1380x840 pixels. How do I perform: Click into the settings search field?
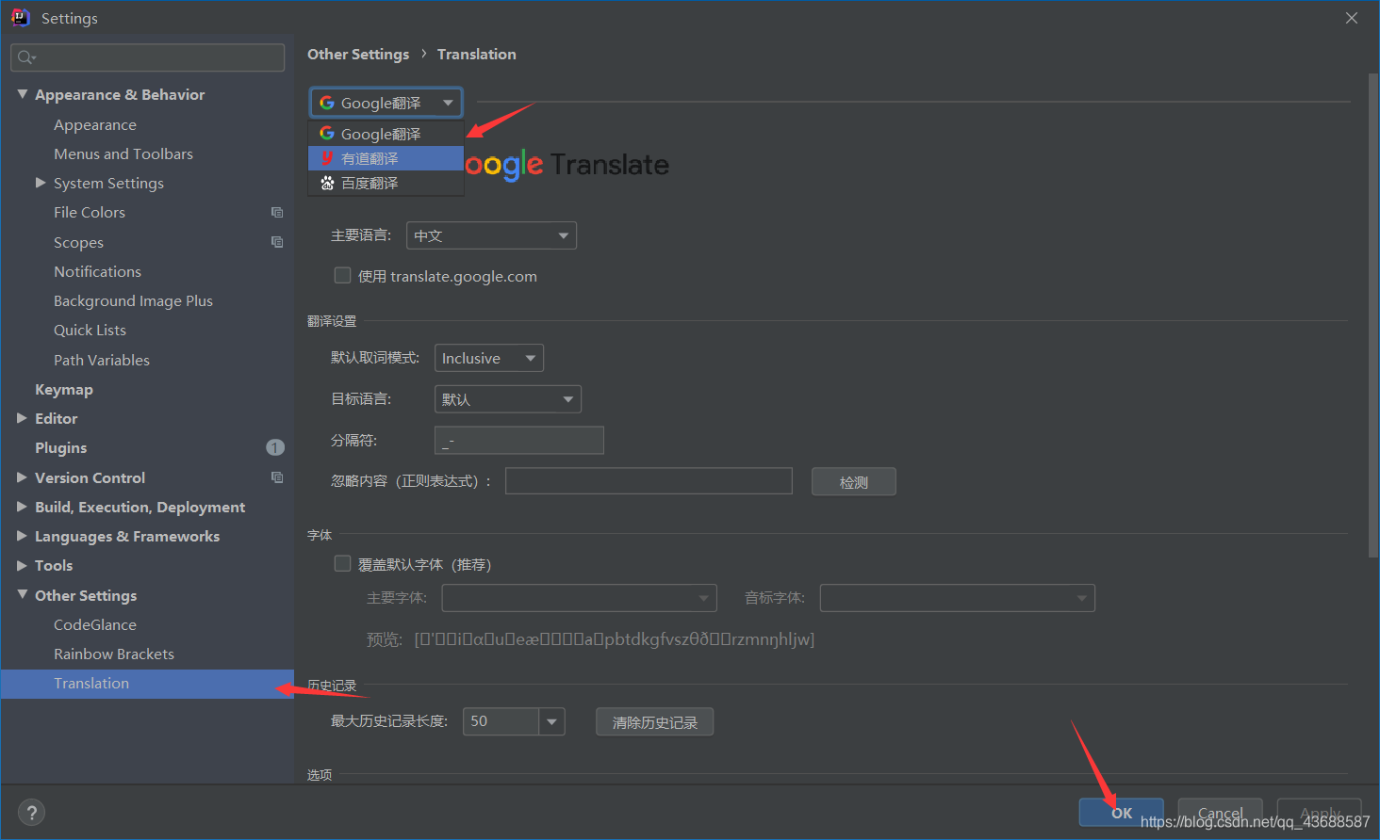coord(147,57)
